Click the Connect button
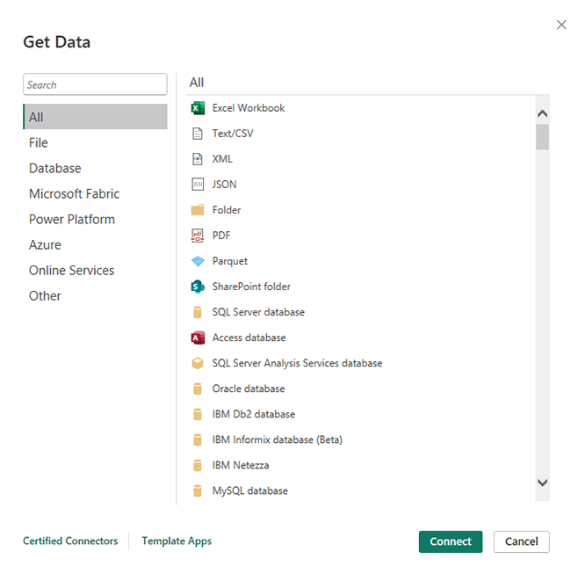The height and width of the screenshot is (581, 571). pos(451,541)
